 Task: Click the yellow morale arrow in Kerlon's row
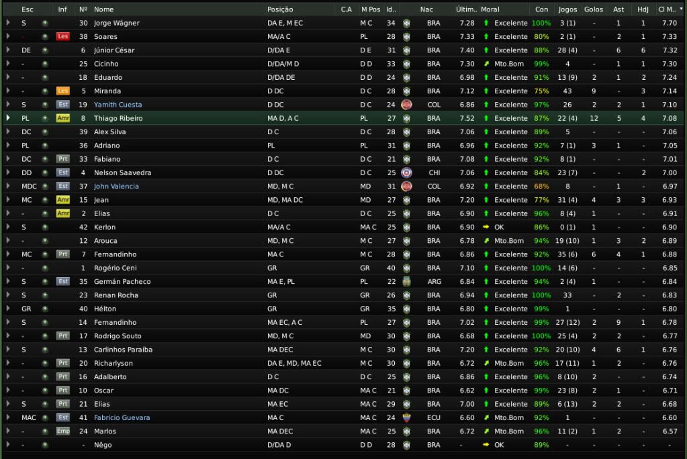486,227
